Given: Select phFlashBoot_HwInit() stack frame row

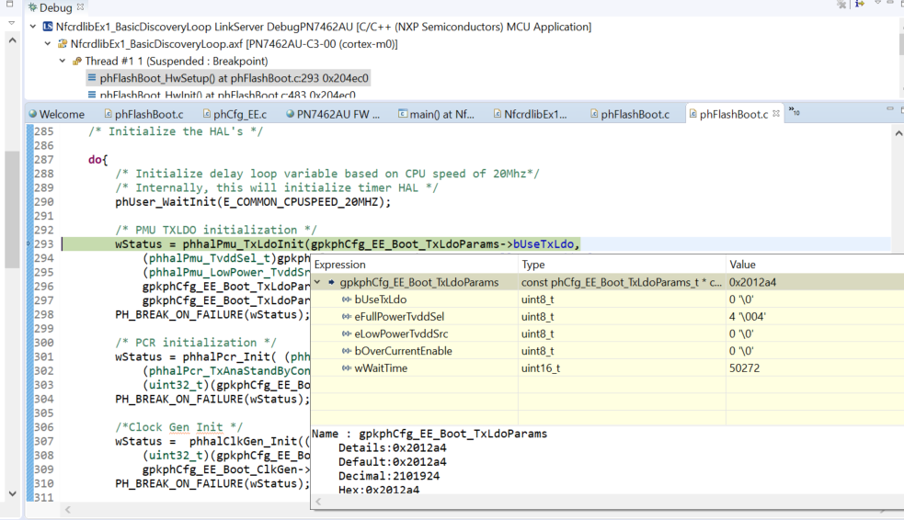Looking at the screenshot, I should (222, 95).
